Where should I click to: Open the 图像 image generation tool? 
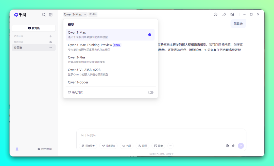[x=158, y=146]
